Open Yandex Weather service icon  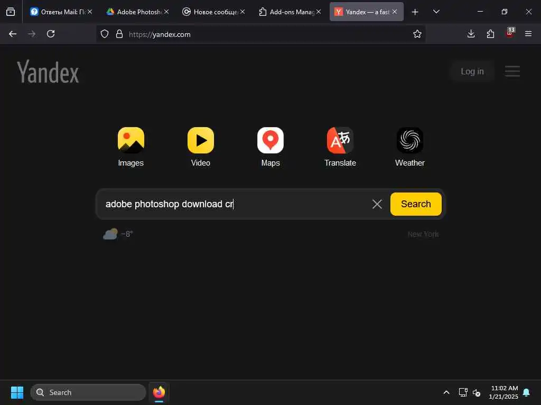coord(410,140)
